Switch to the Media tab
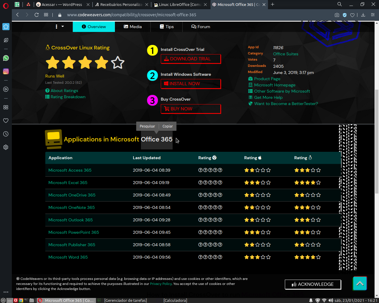This screenshot has height=303, width=379. point(133,27)
